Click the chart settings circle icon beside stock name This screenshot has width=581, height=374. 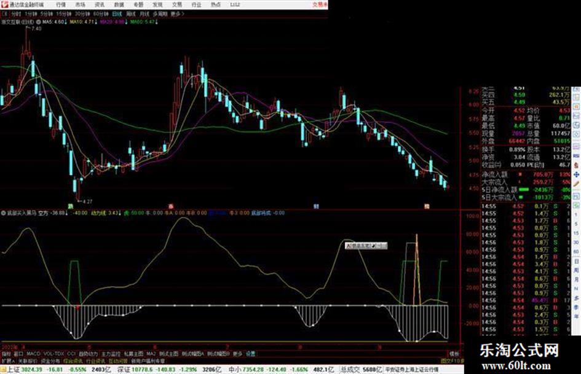click(x=39, y=22)
